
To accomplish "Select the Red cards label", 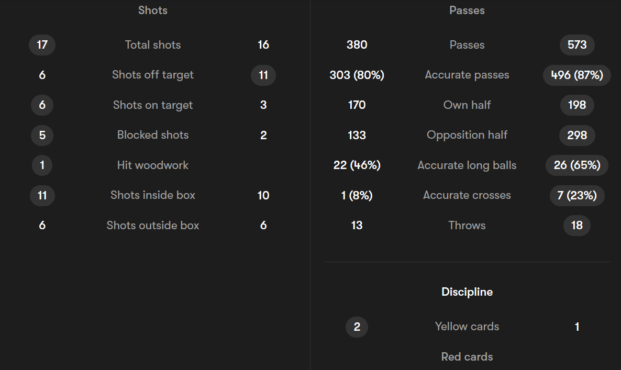I will pos(467,357).
